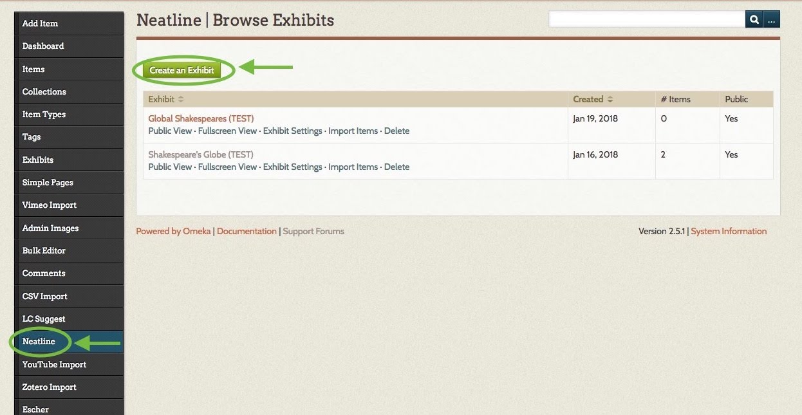
Task: Open Exhibit Settings for Global Shakespeares
Action: 293,131
